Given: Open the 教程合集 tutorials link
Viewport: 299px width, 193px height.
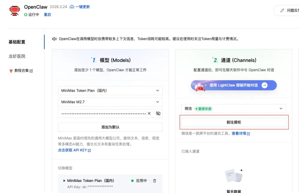Looking at the screenshot, I should pos(21,71).
